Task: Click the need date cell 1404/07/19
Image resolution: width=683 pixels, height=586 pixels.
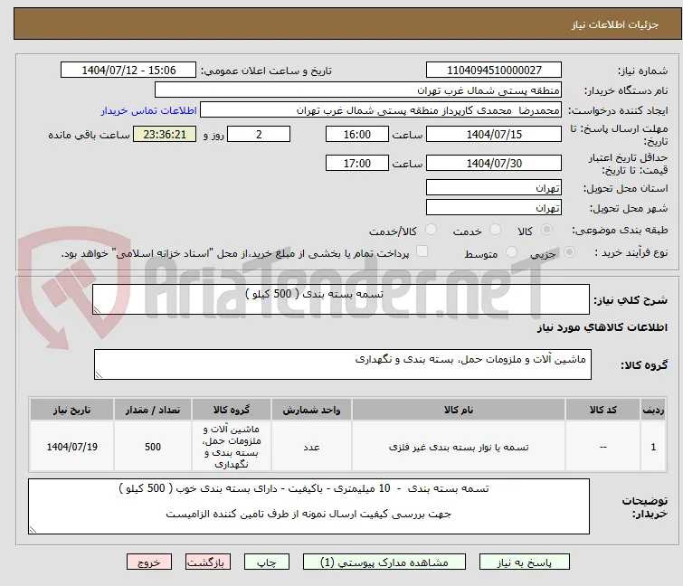Action: [x=71, y=447]
